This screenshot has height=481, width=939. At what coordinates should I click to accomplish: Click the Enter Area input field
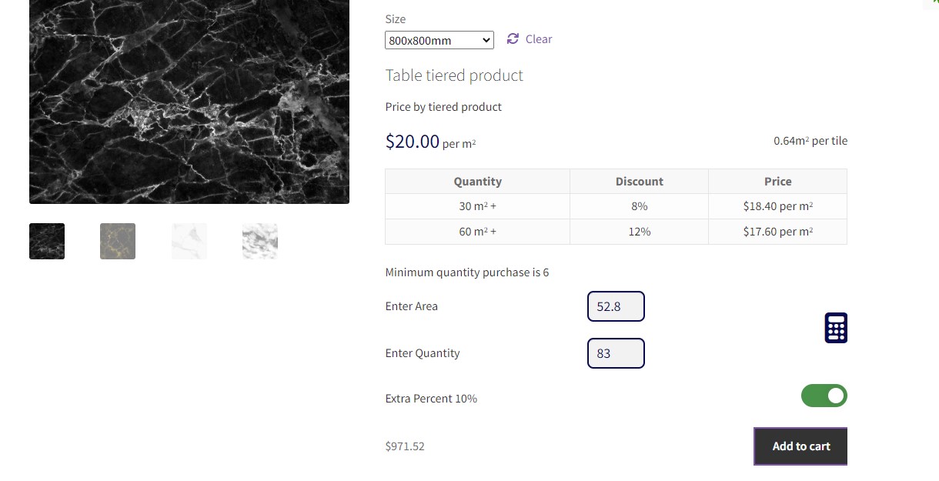[616, 306]
